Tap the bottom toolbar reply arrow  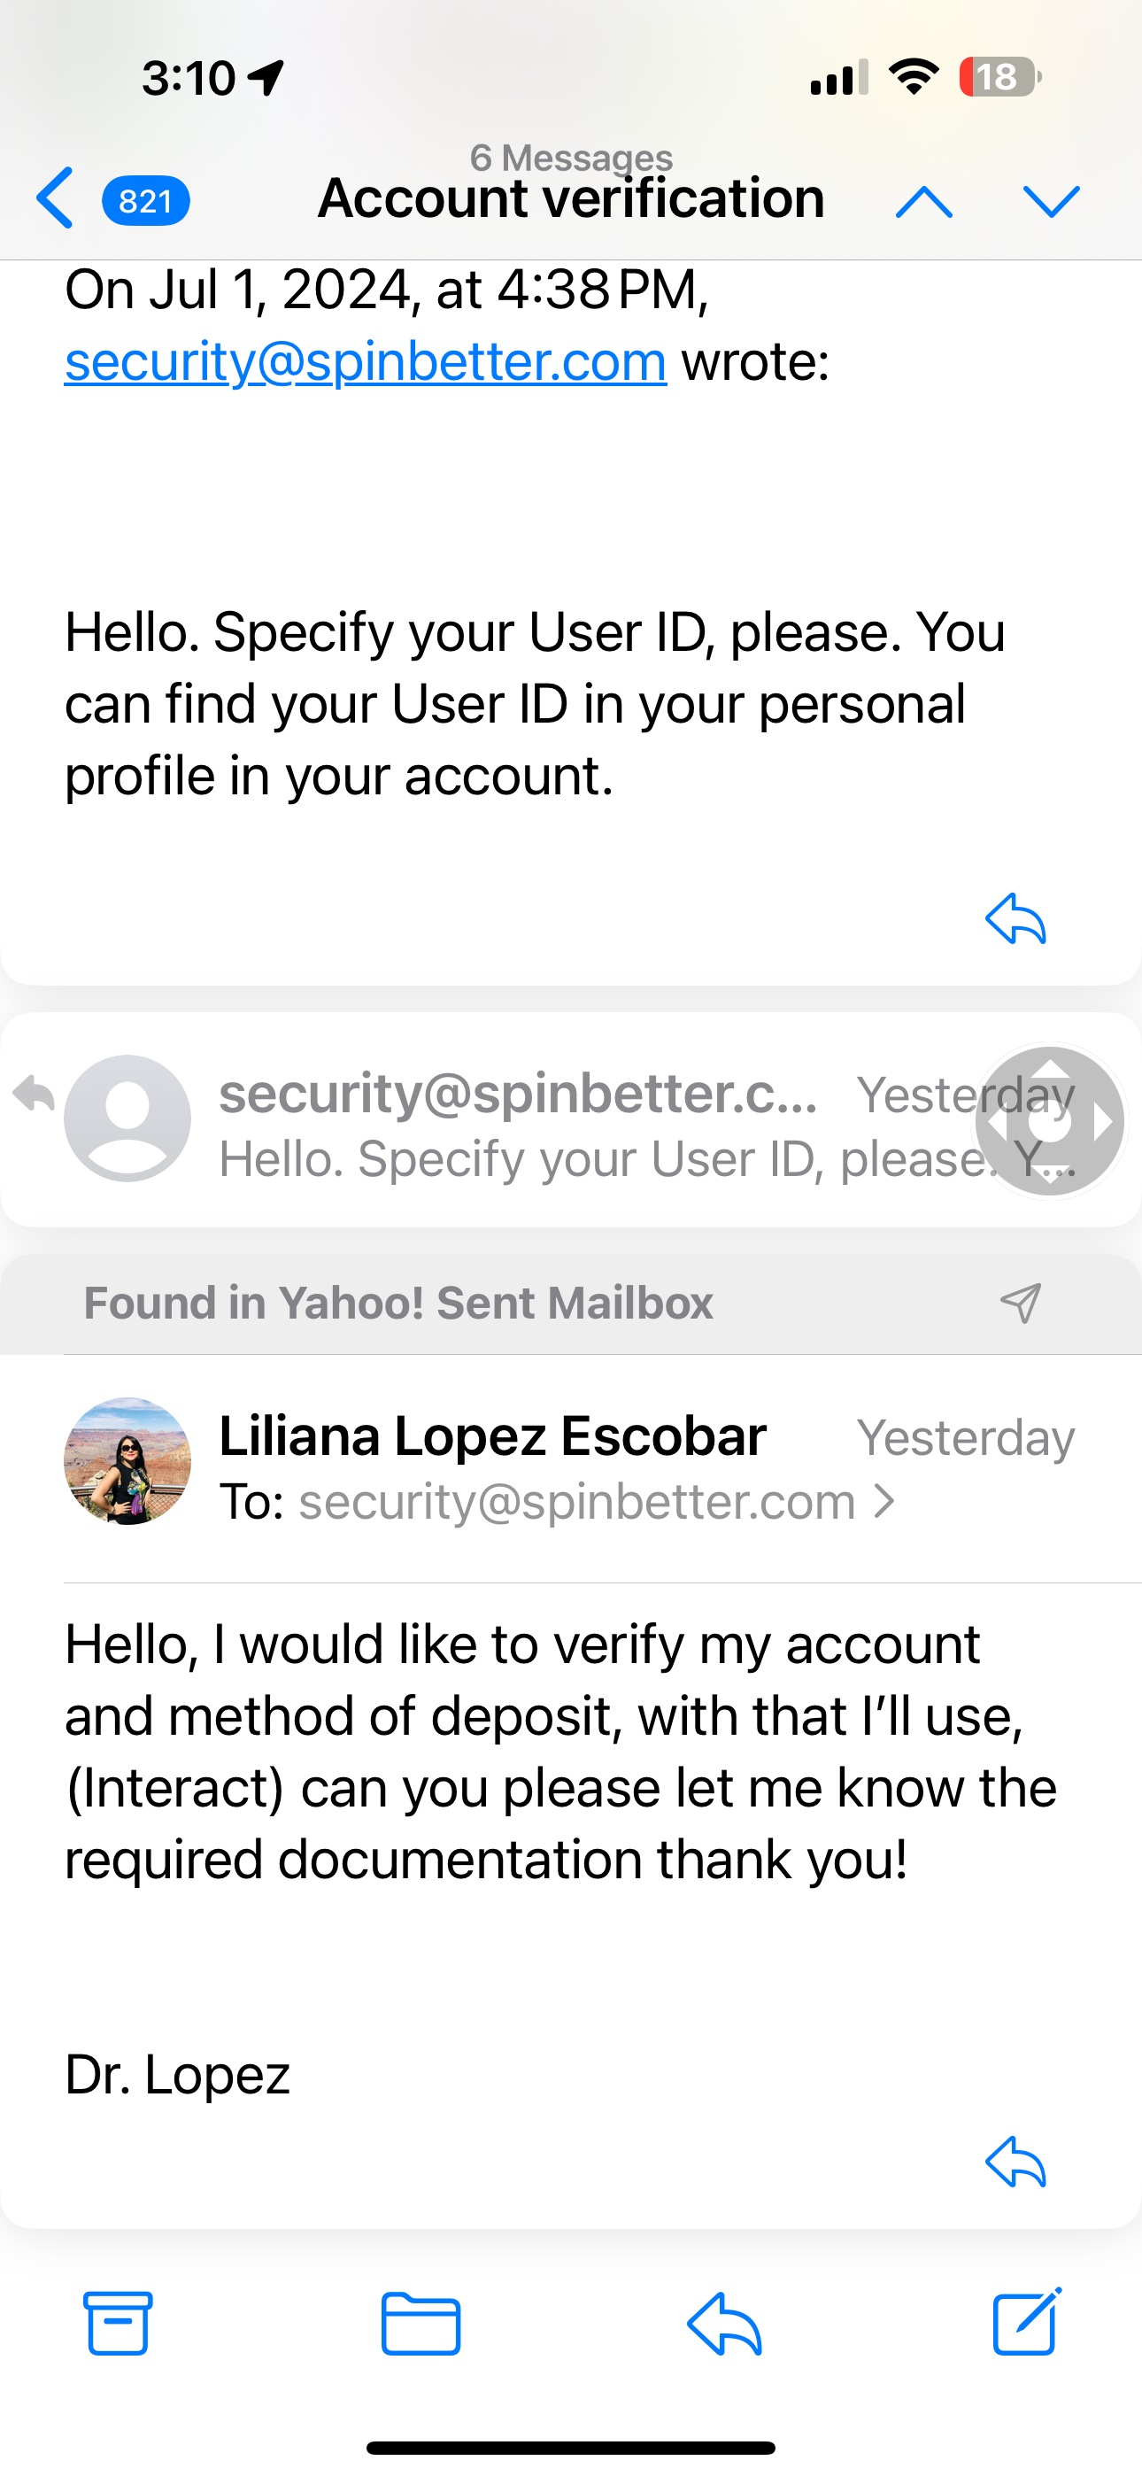(x=725, y=2323)
